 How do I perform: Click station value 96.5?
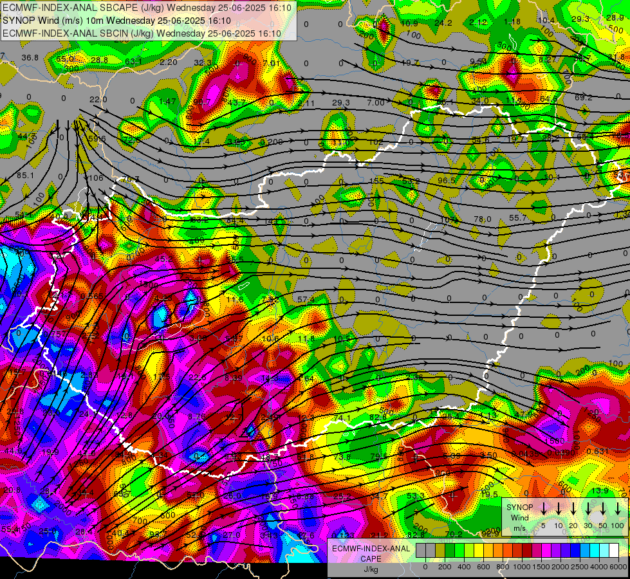pos(447,180)
